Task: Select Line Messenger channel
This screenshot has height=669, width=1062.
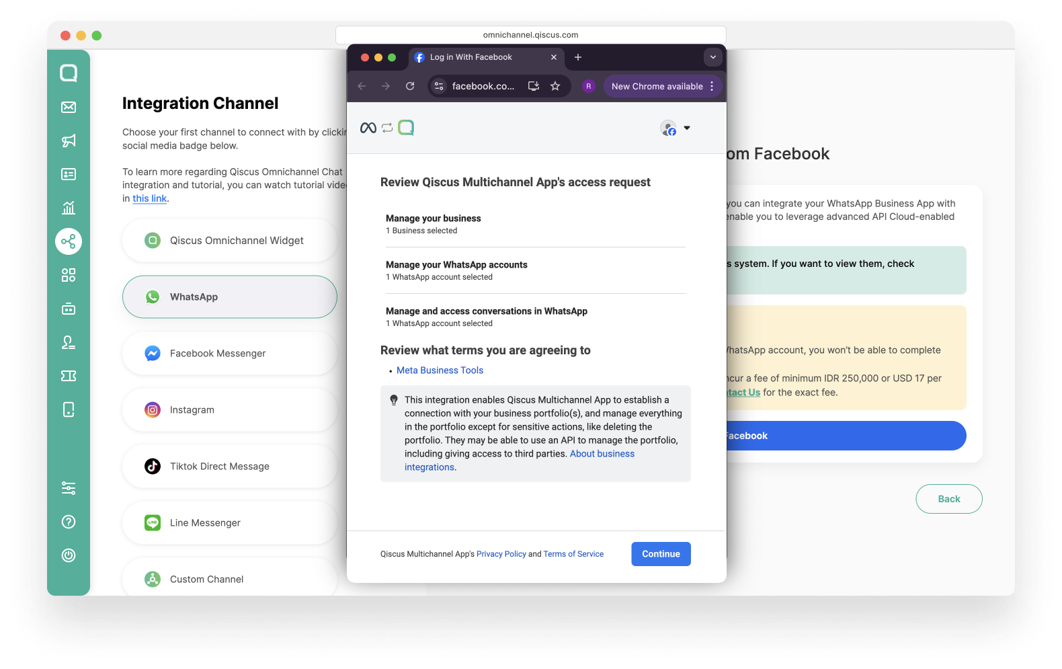Action: coord(230,523)
